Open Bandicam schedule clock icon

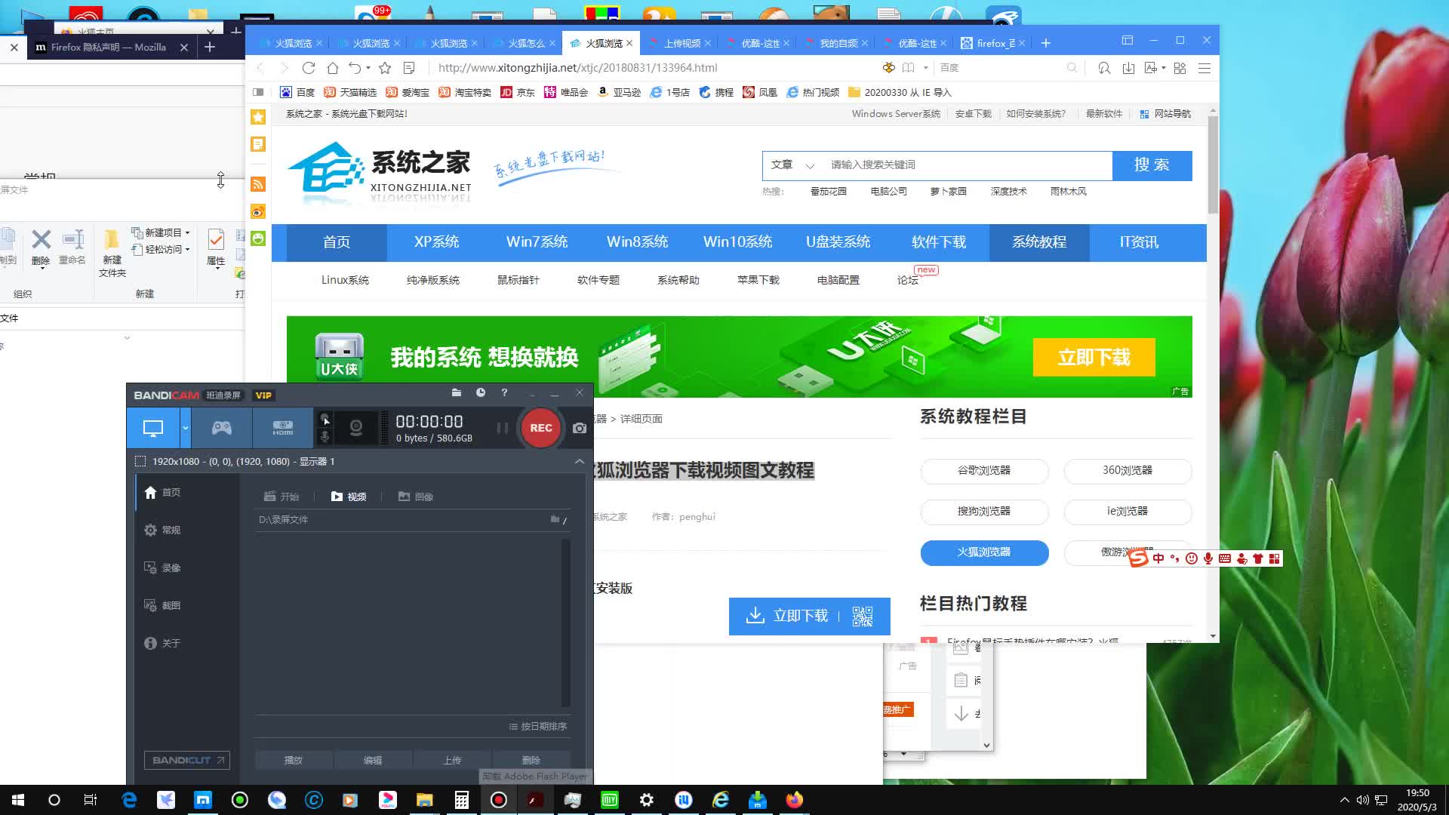tap(481, 392)
